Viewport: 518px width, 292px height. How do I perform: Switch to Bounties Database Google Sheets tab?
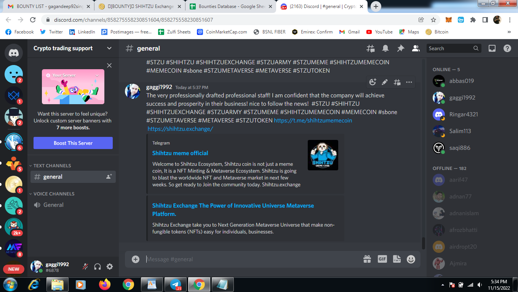coord(231,6)
